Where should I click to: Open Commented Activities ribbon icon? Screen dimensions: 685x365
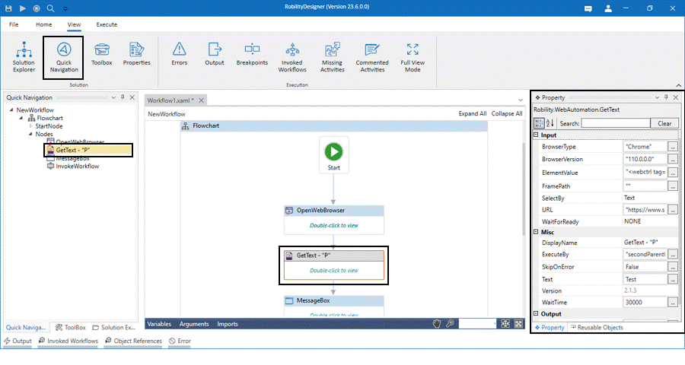[372, 57]
